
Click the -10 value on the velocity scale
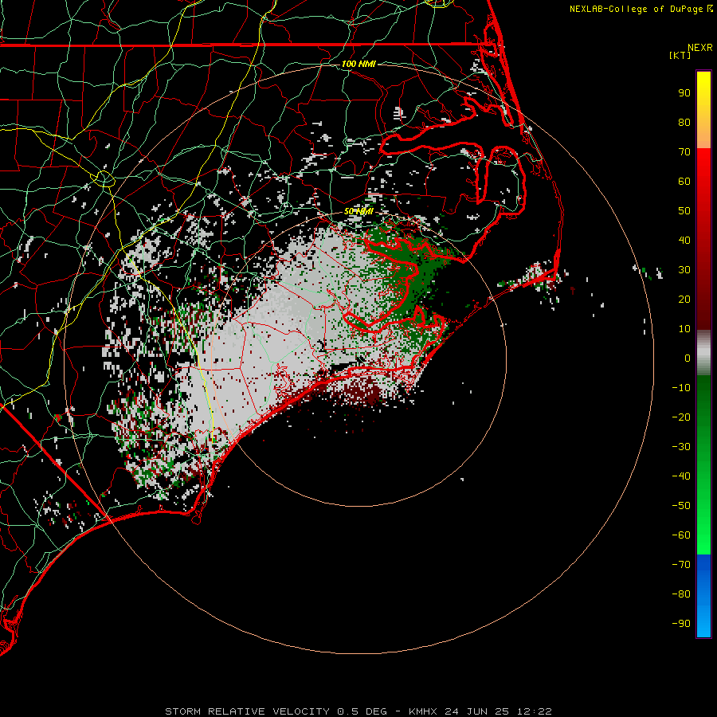pyautogui.click(x=681, y=388)
